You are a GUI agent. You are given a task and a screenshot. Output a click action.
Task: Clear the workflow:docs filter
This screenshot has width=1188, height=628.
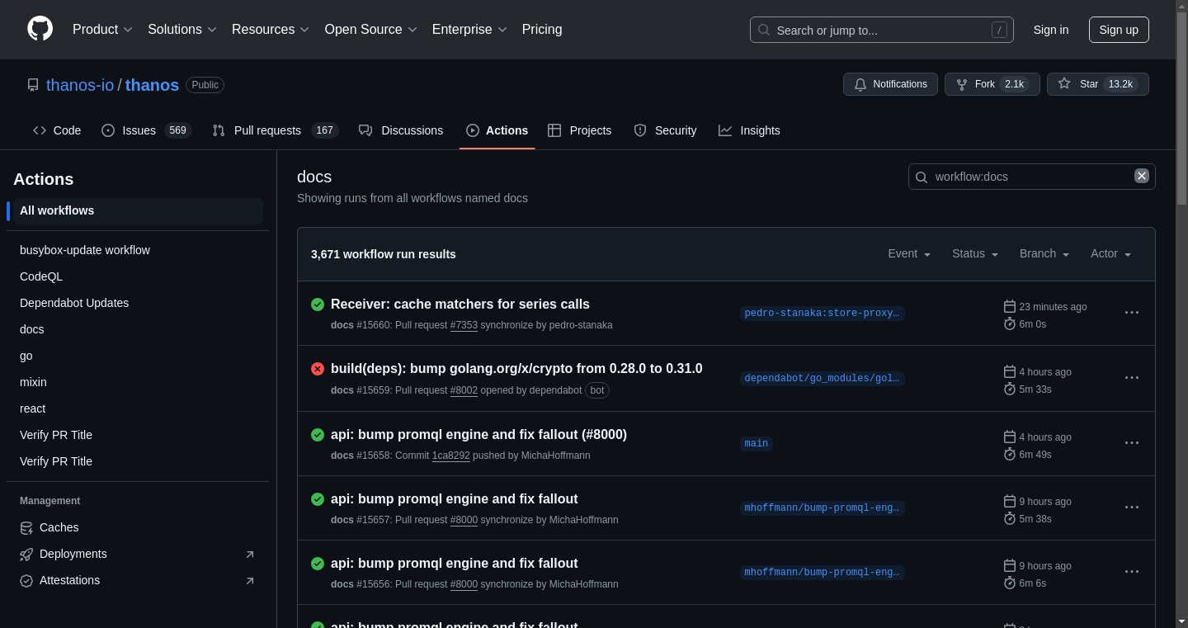click(x=1142, y=176)
